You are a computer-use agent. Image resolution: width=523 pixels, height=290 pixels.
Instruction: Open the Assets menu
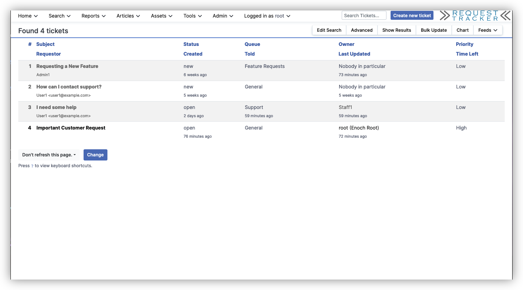point(162,16)
